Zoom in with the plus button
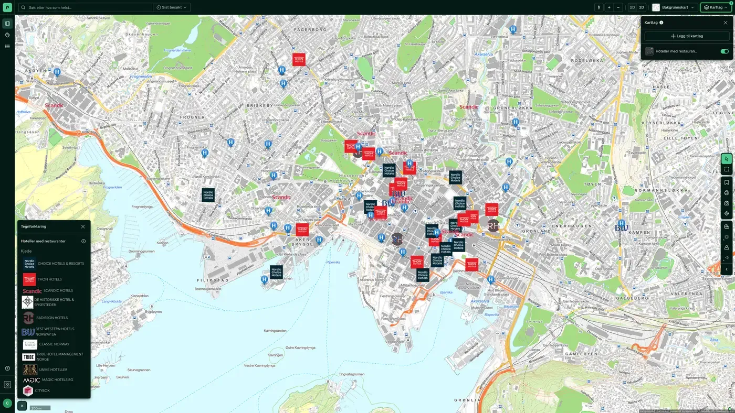 click(609, 7)
